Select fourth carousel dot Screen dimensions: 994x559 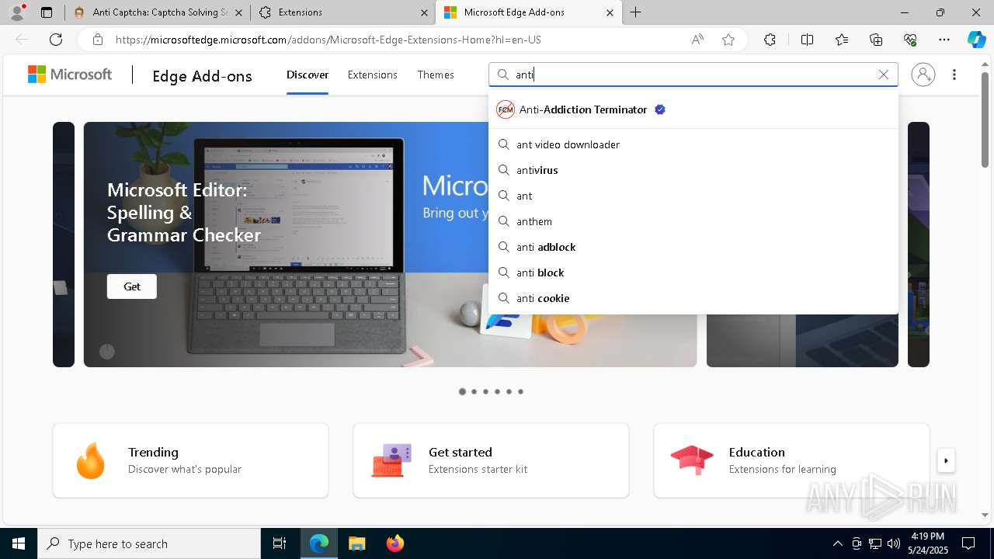tap(497, 391)
